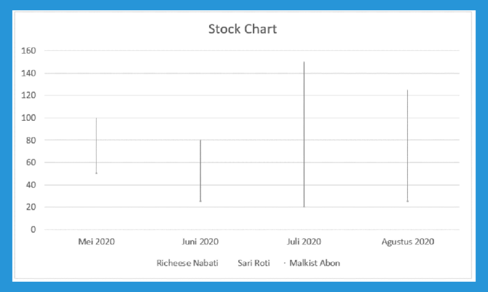Click the Mei 2020 high-low line
488x292 pixels.
pyautogui.click(x=96, y=145)
